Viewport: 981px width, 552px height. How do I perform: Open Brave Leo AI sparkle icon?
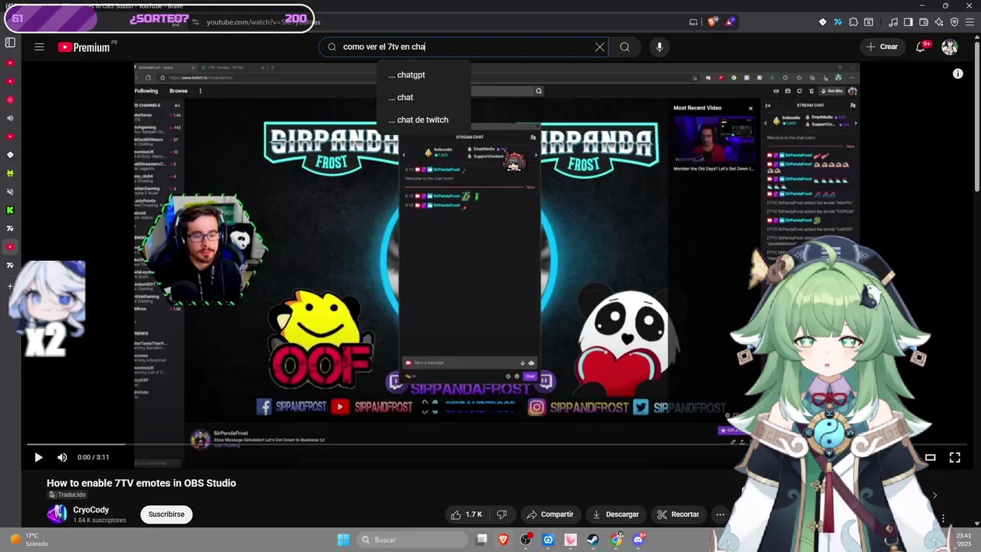(939, 22)
